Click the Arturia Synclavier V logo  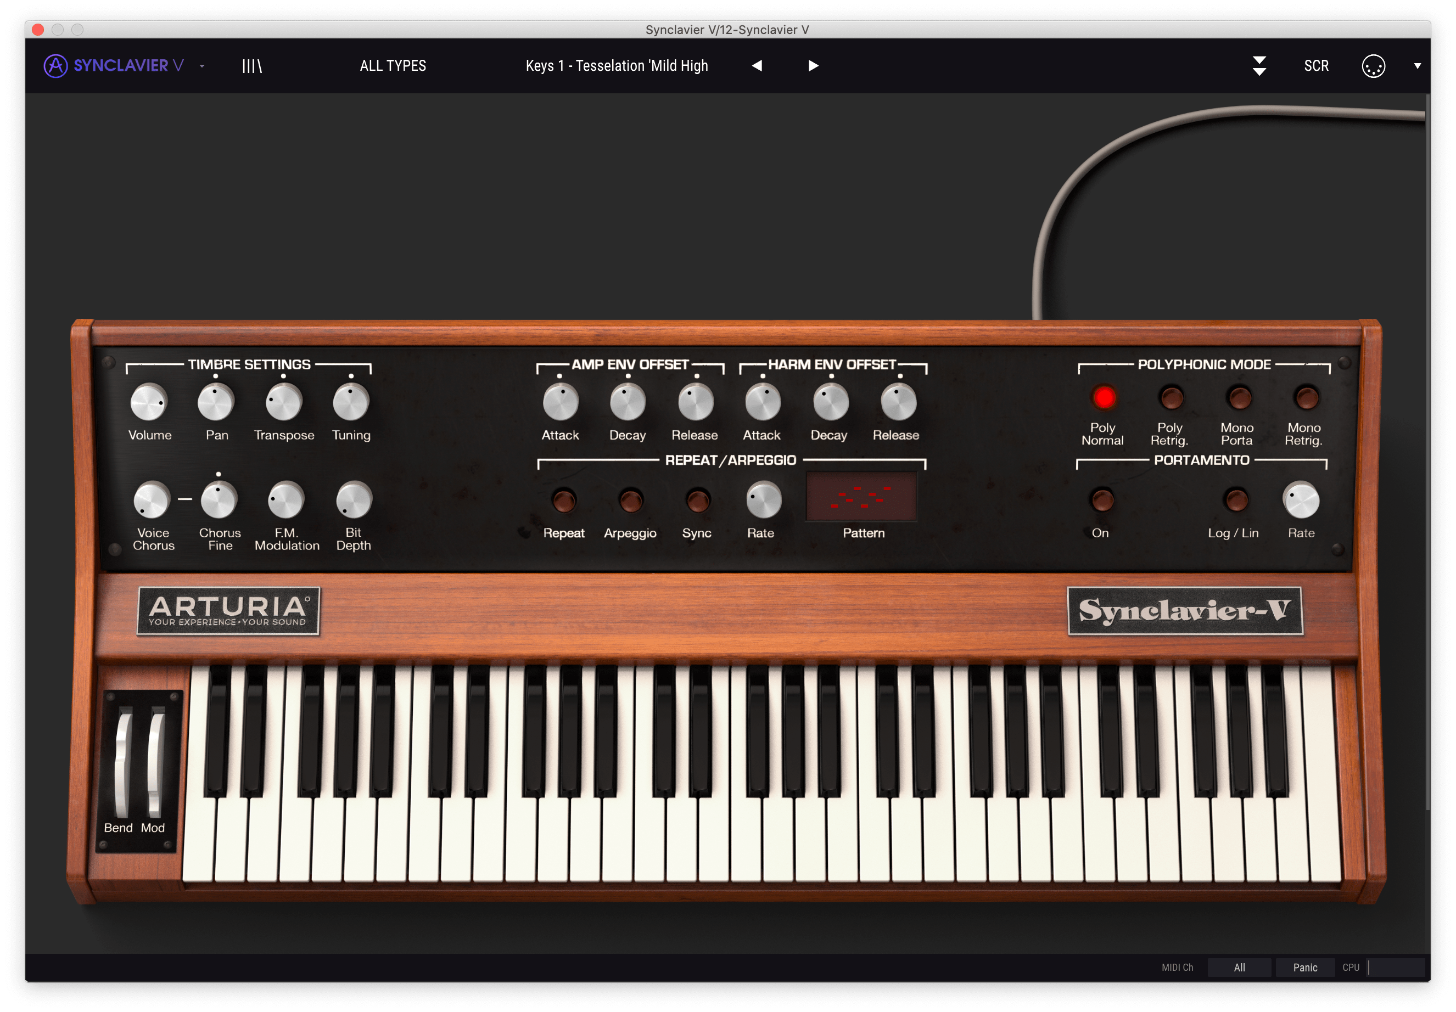pyautogui.click(x=114, y=66)
